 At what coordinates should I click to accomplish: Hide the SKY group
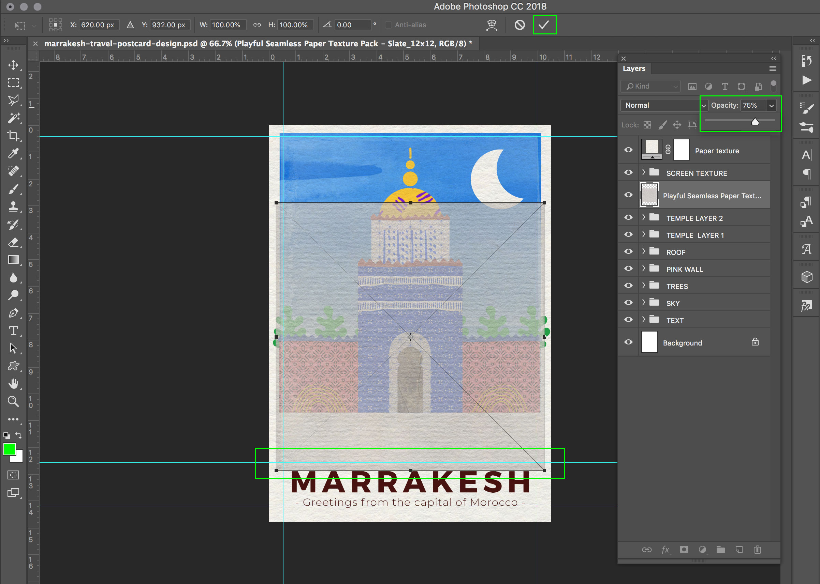(x=628, y=303)
